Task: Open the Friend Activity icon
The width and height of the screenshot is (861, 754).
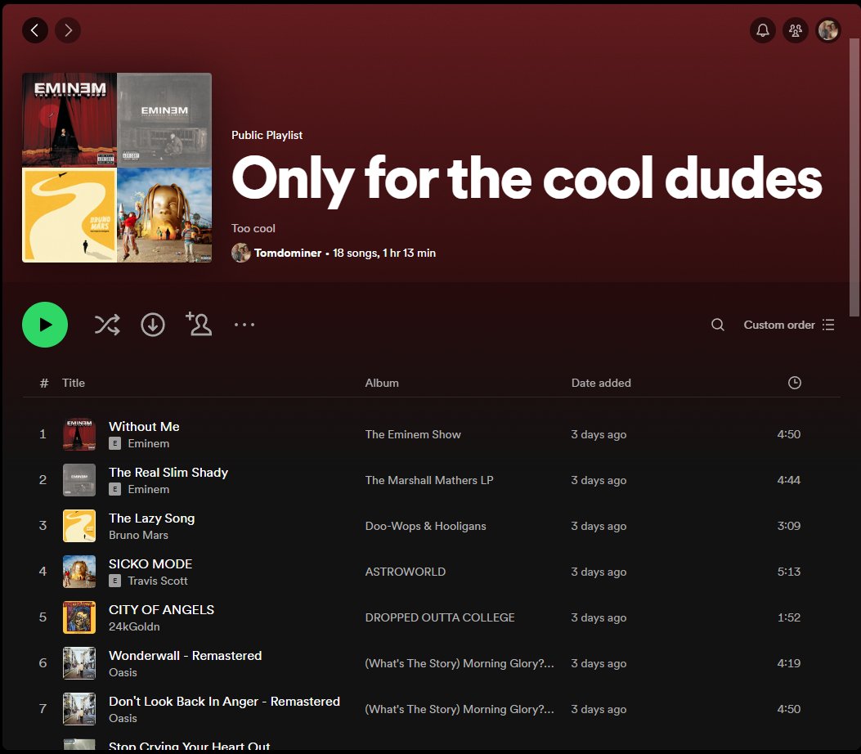Action: [795, 30]
